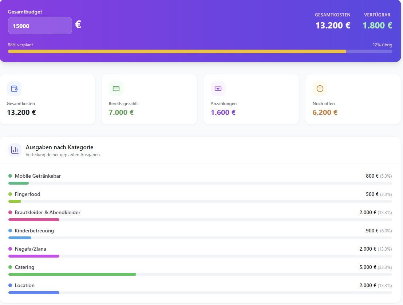
Task: Click the "900 €" amount for Kinderbetreuung
Action: pos(372,231)
